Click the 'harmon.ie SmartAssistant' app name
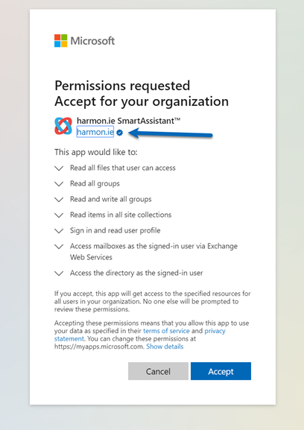 [x=129, y=121]
